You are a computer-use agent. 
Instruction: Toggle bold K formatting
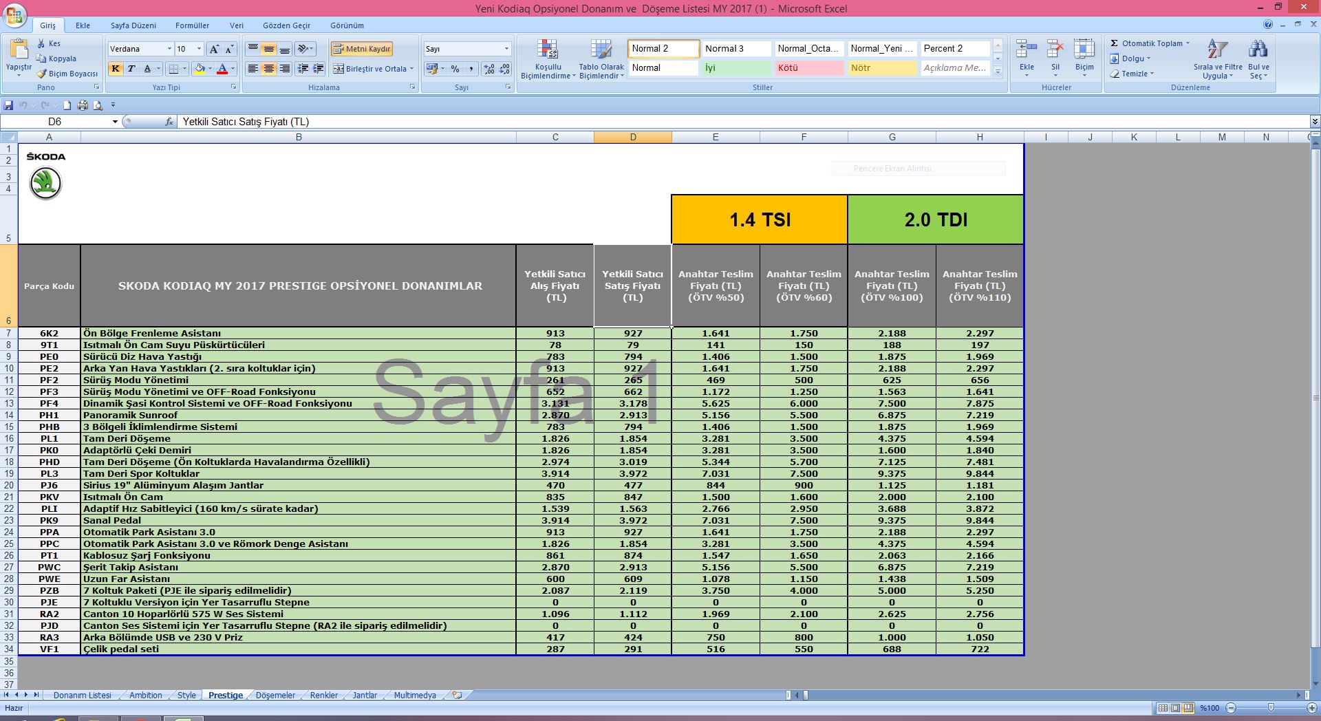tap(116, 69)
